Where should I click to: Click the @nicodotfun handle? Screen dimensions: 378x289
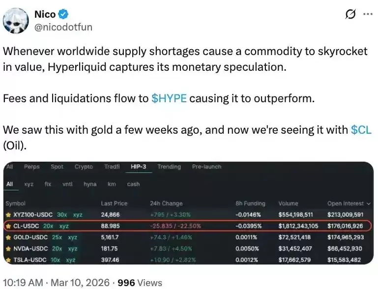pos(63,27)
